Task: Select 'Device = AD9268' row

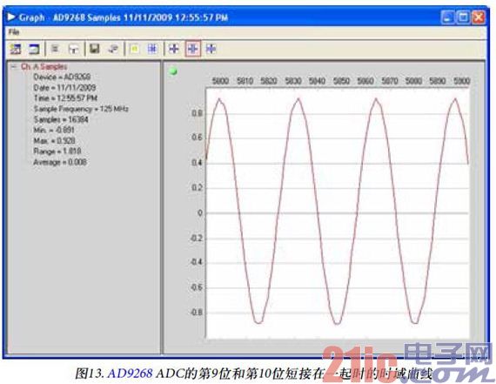Action: [62, 77]
